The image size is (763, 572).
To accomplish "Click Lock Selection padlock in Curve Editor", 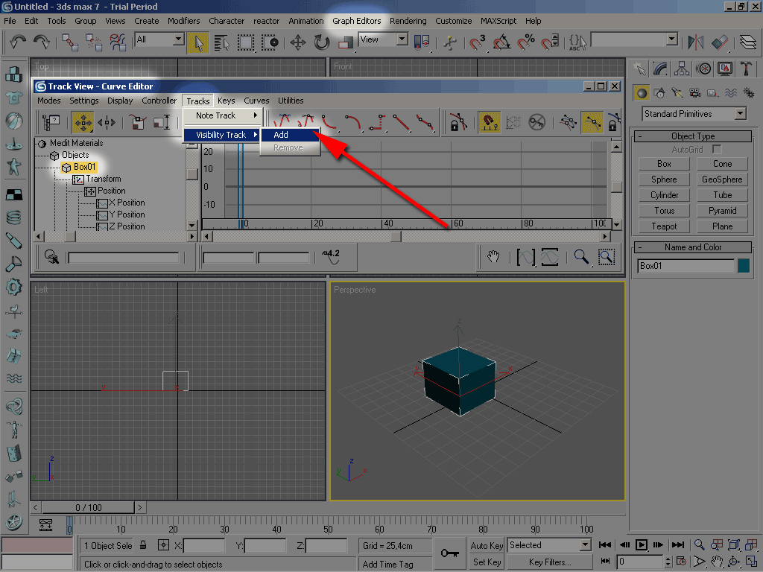I will click(458, 122).
